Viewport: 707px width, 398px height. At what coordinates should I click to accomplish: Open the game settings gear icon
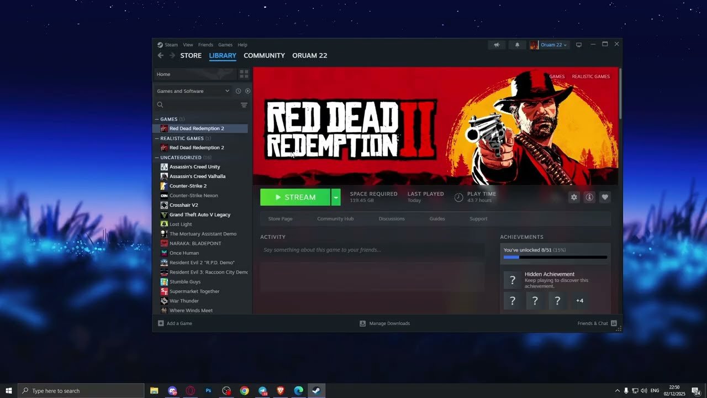[574, 197]
